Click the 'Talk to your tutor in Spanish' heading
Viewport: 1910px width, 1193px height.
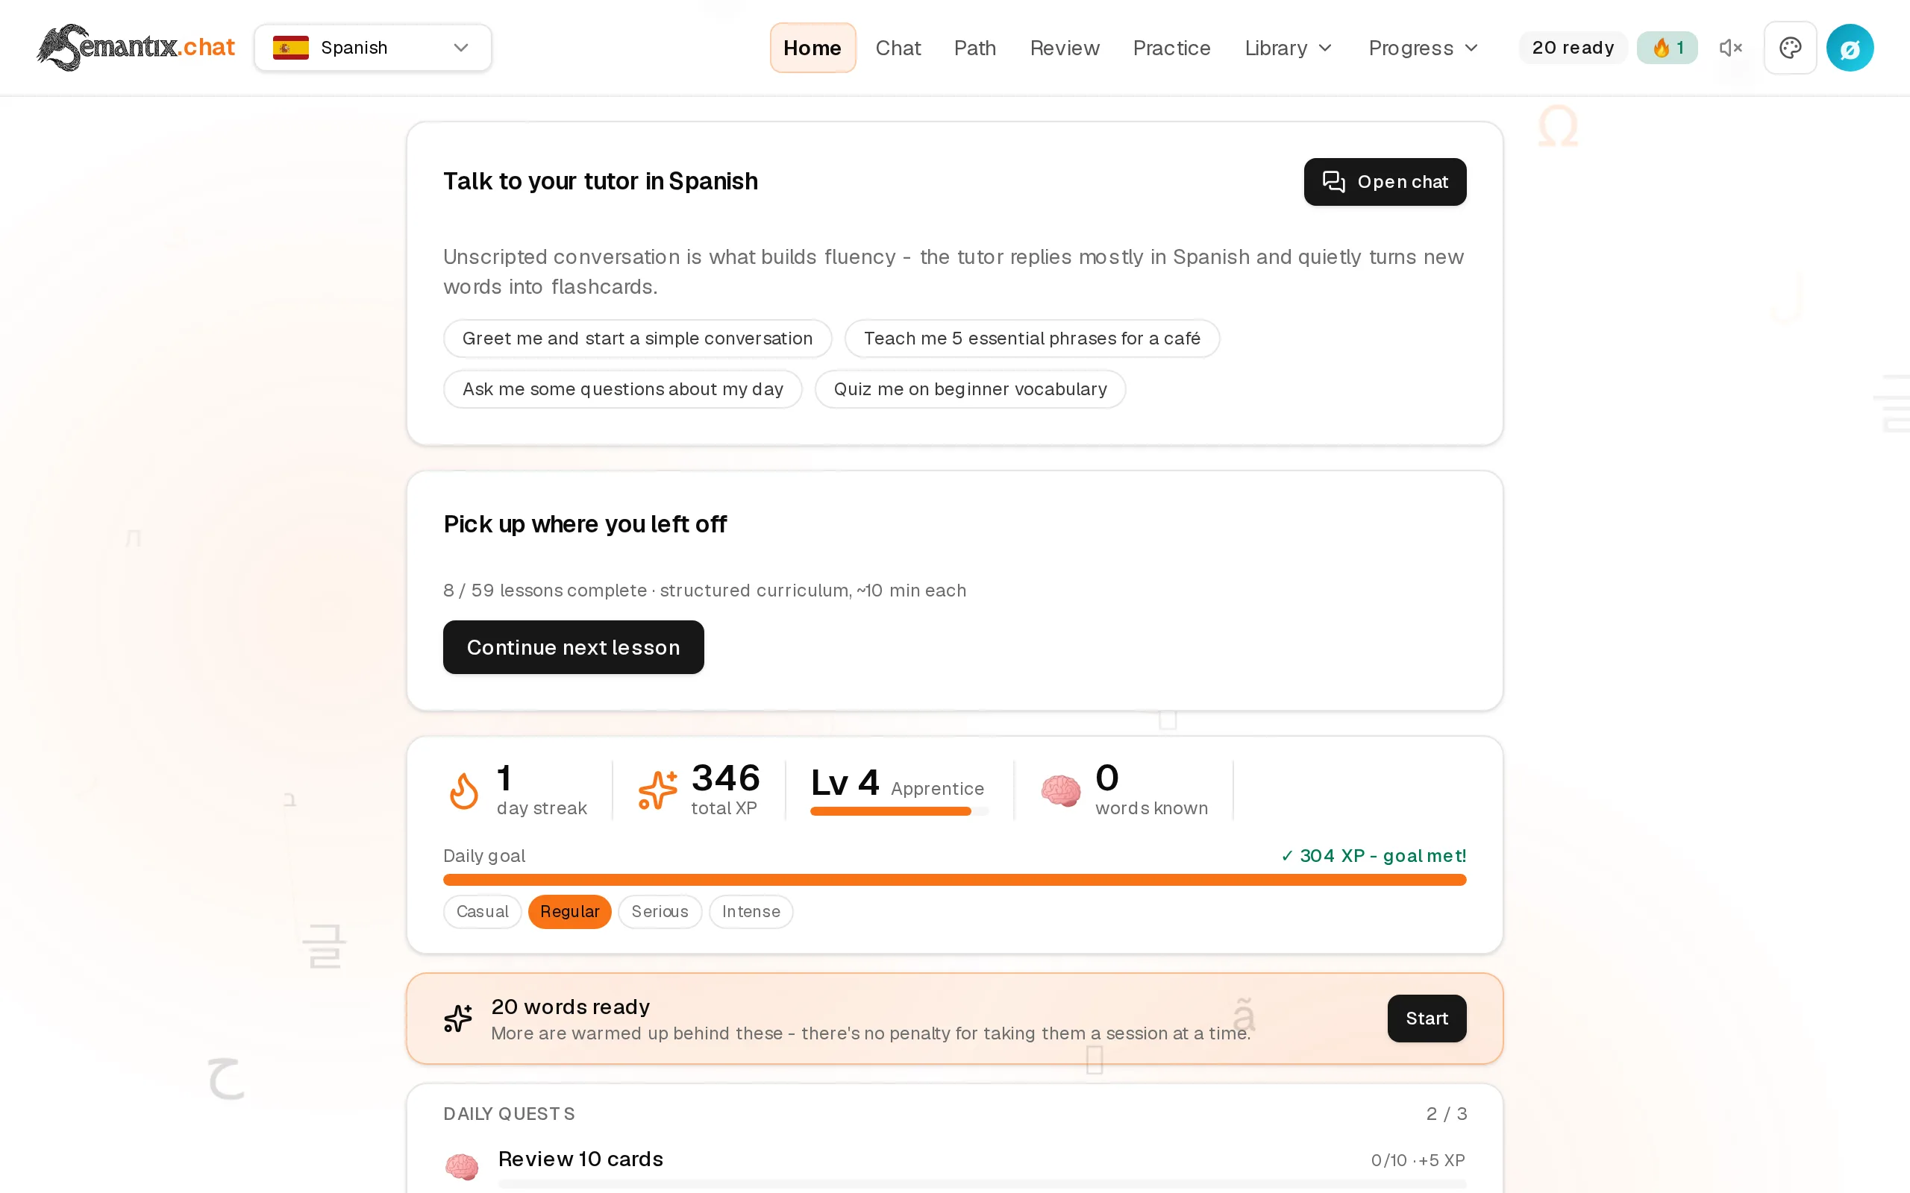pos(600,181)
